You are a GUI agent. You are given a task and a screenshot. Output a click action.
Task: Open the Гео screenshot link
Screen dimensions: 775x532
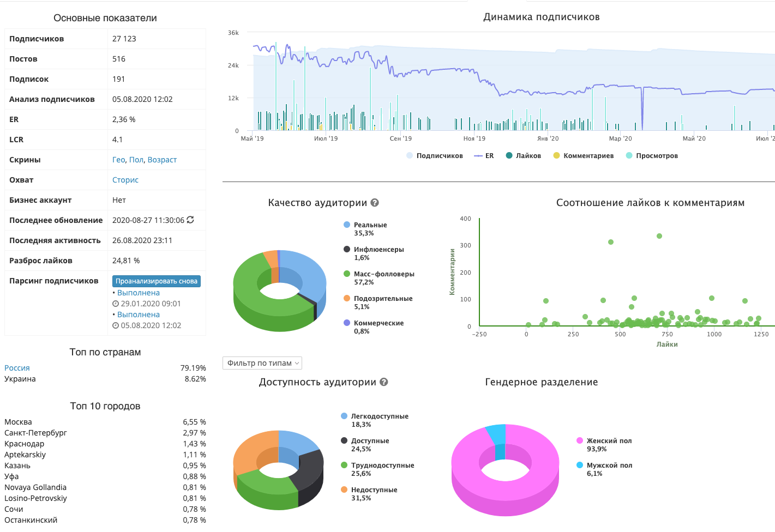point(118,160)
